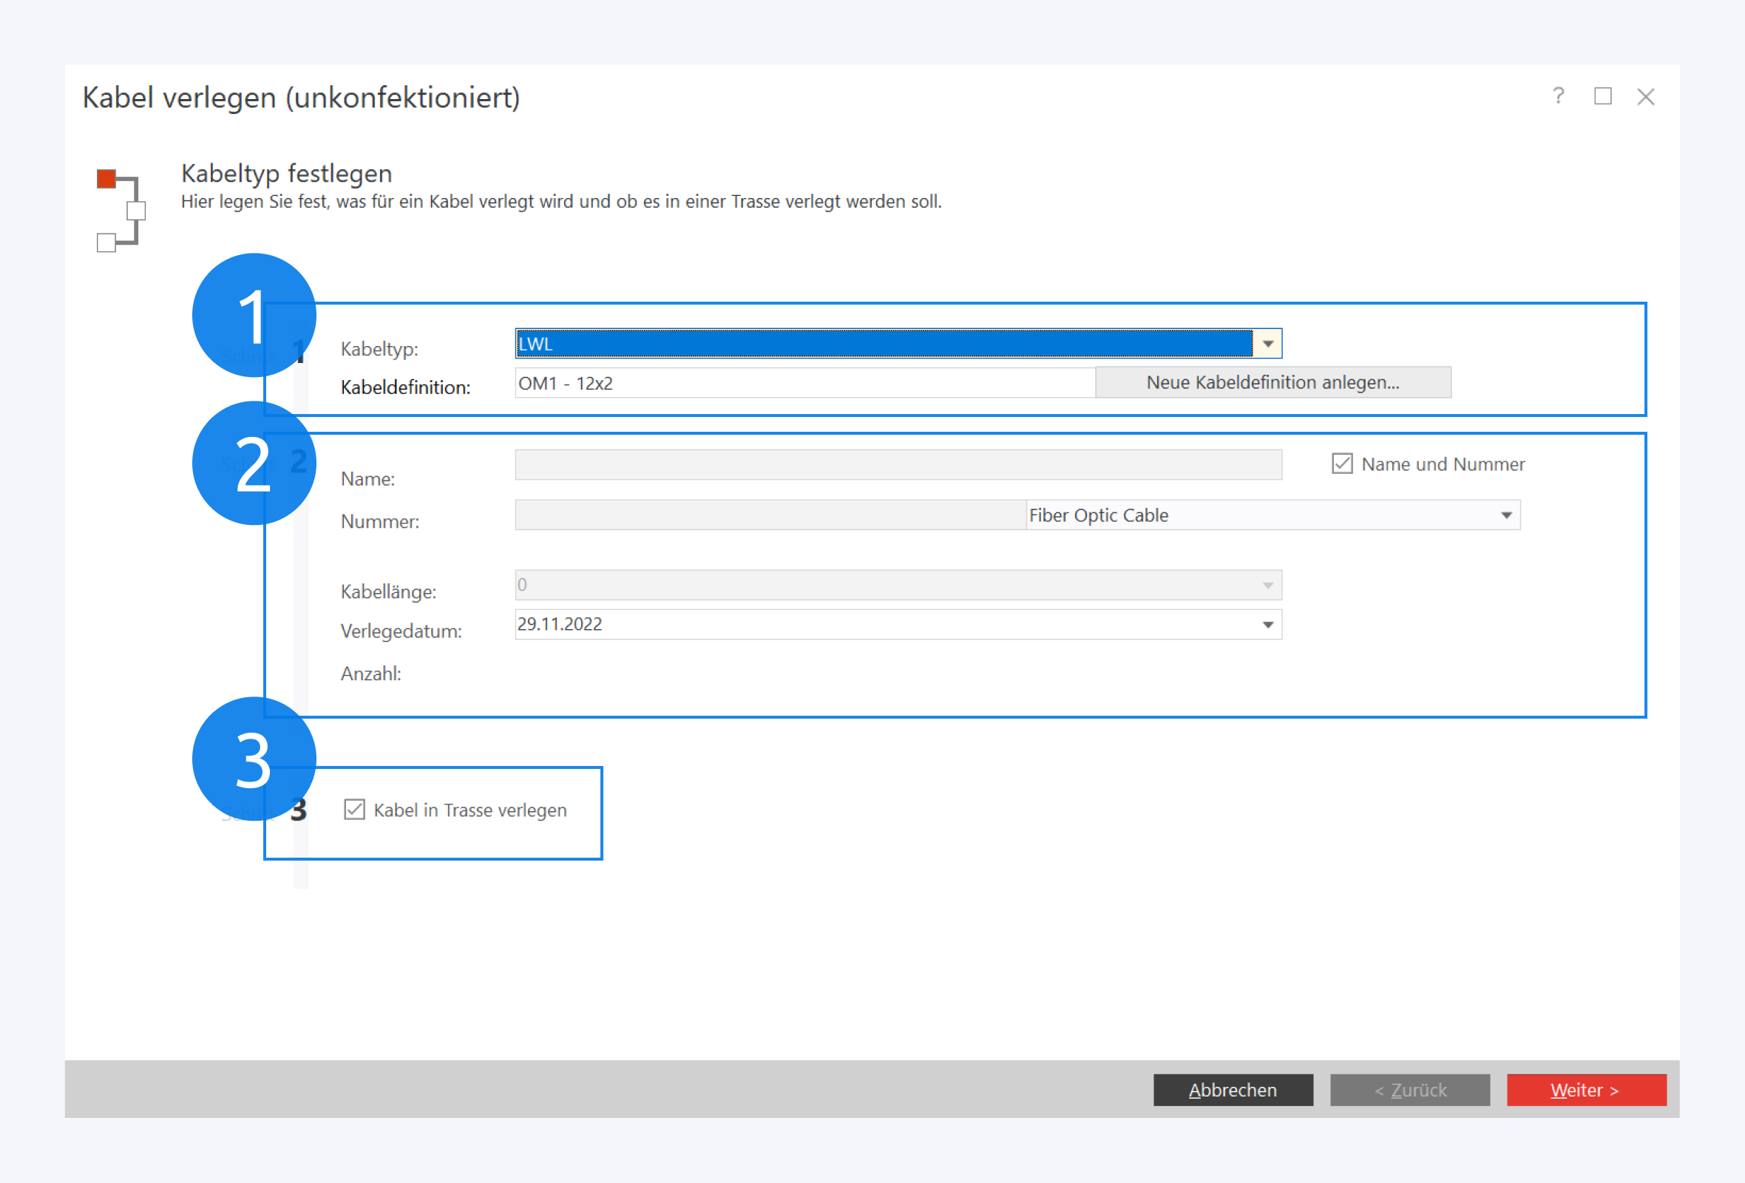Close the Kabel verlegen dialog
Screen dimensions: 1745x1183
coord(1645,97)
